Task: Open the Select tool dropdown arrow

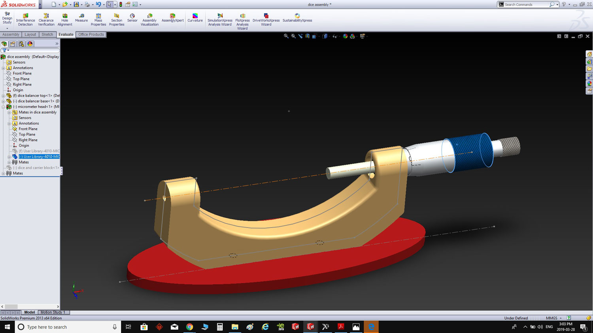Action: [115, 5]
